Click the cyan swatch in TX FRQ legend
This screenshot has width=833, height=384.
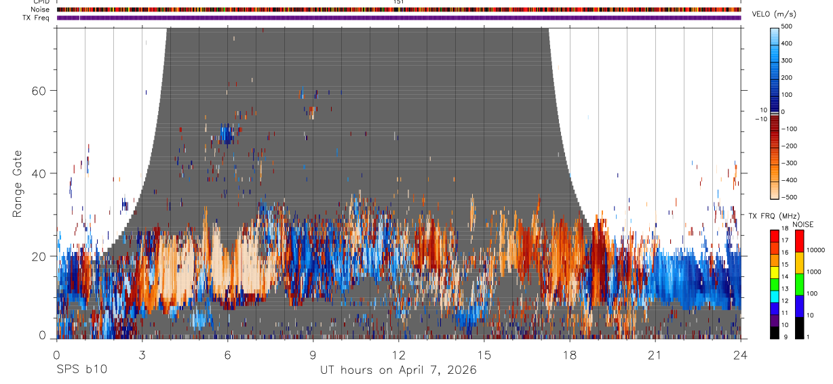(775, 295)
